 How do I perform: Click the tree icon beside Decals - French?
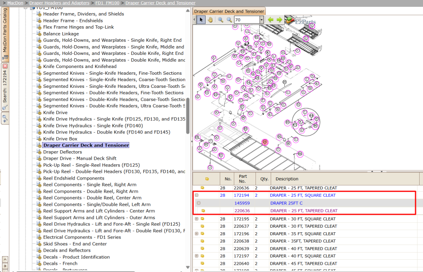point(39,264)
